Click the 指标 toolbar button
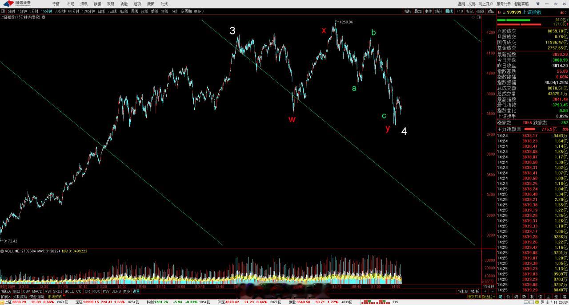Screen dimensions: 569x305 [x=408, y=11]
